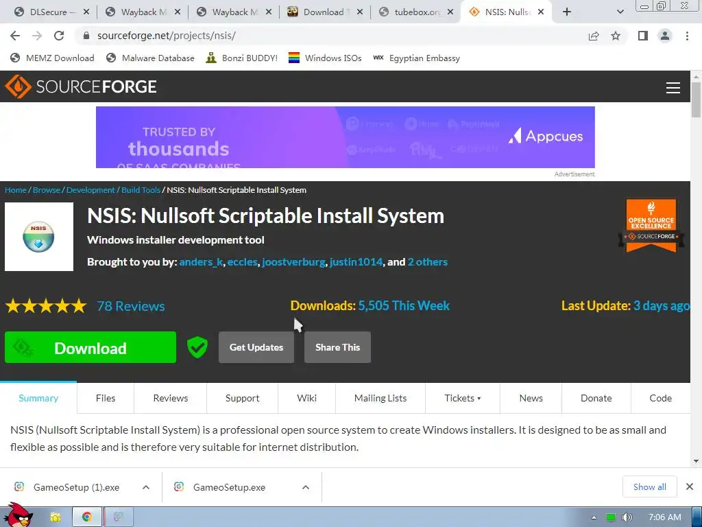Close the DLSecure tab
The image size is (702, 527).
(86, 12)
